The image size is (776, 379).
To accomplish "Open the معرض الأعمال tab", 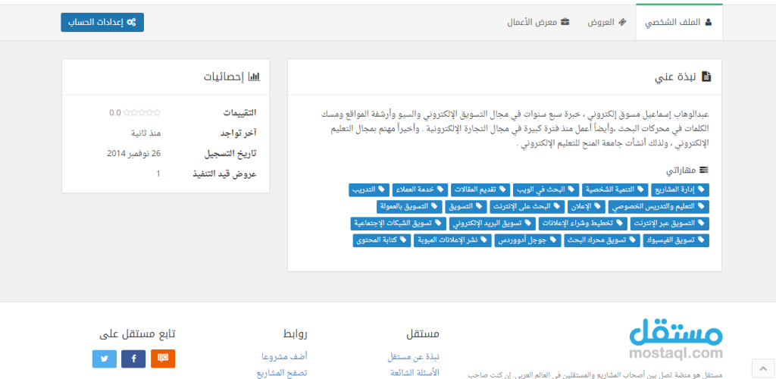I will point(538,23).
